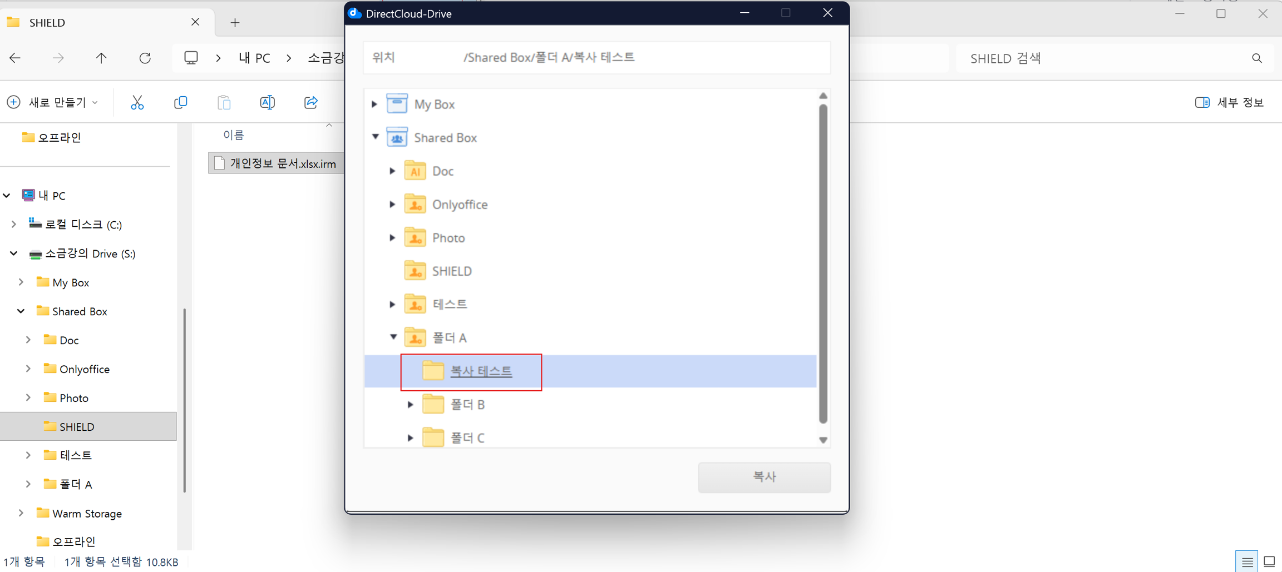Image resolution: width=1282 pixels, height=572 pixels.
Task: Select the 복사 테스트 folder
Action: 480,371
